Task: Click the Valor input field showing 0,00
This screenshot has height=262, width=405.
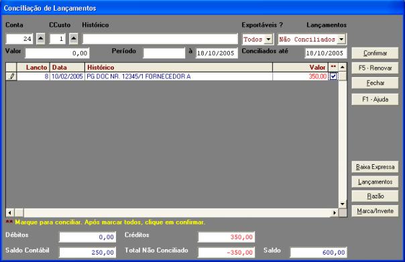Action: [57, 53]
